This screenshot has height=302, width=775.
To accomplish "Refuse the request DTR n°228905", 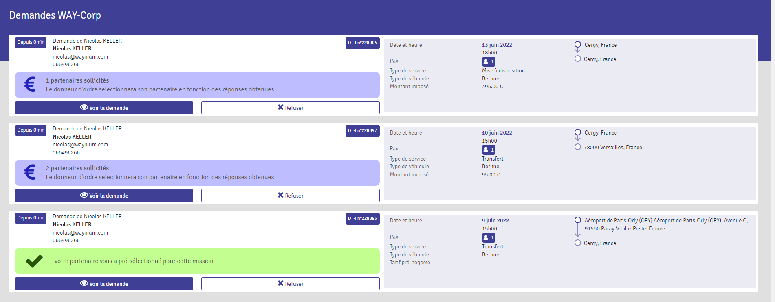I will (290, 108).
